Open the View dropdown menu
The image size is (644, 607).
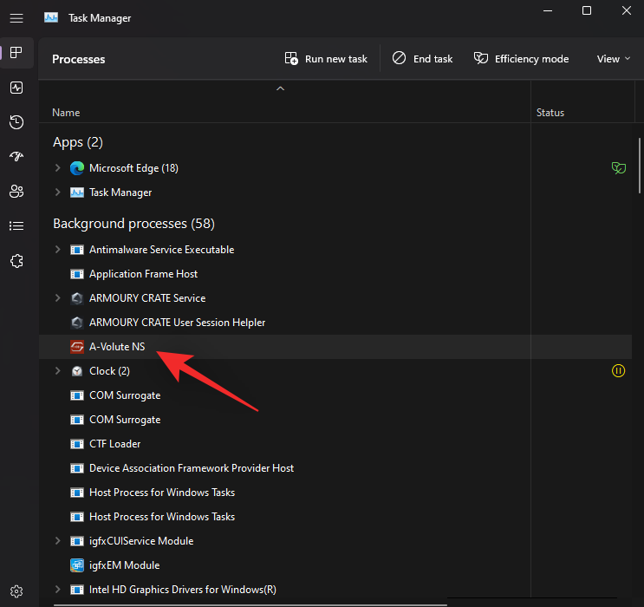614,59
